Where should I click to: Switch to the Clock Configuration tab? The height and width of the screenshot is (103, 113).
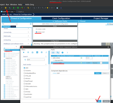point(61,18)
